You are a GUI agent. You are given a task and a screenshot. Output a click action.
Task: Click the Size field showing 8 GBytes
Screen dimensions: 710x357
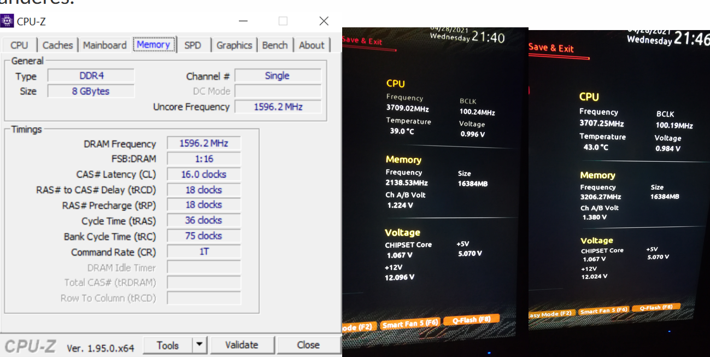click(91, 91)
